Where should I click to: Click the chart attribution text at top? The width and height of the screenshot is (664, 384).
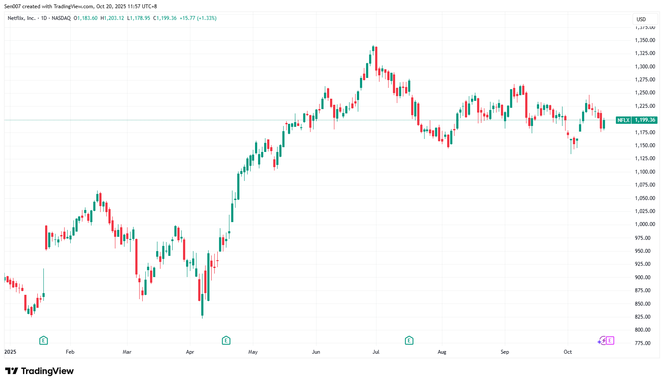tap(81, 6)
